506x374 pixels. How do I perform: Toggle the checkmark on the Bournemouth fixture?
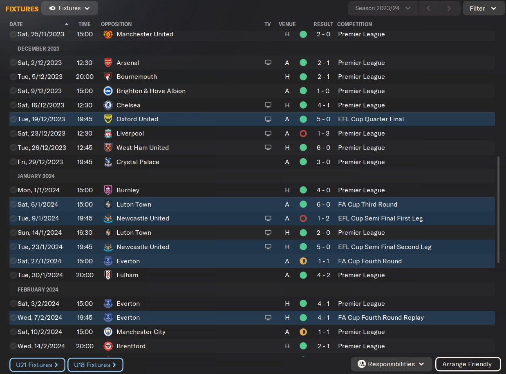pyautogui.click(x=13, y=77)
